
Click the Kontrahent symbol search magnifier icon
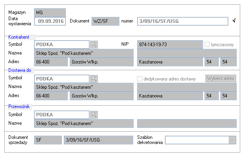click(94, 45)
